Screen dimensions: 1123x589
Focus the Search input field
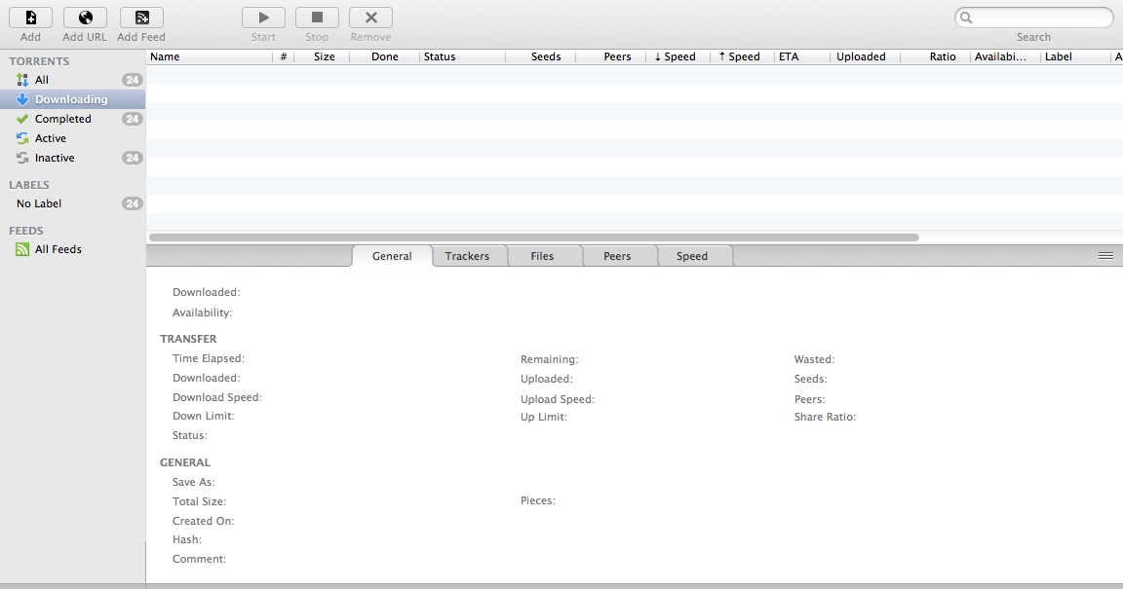click(x=1034, y=18)
